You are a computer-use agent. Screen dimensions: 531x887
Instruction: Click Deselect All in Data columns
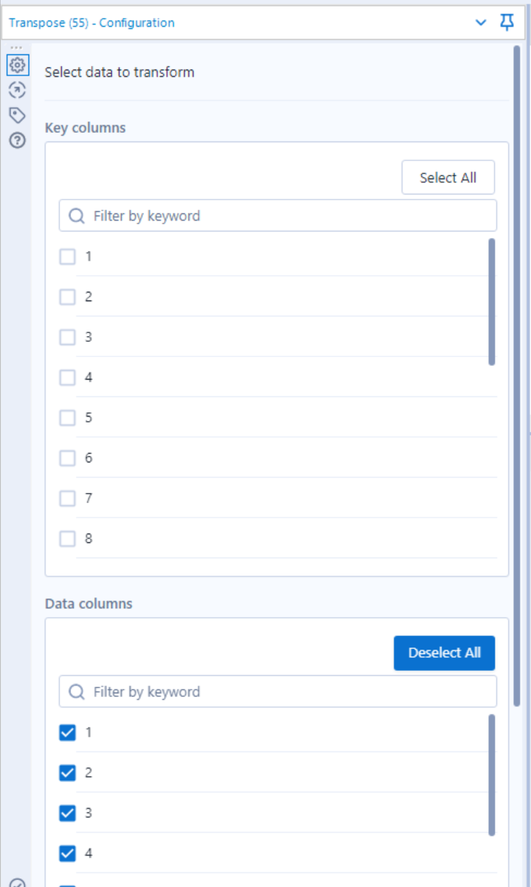click(444, 653)
